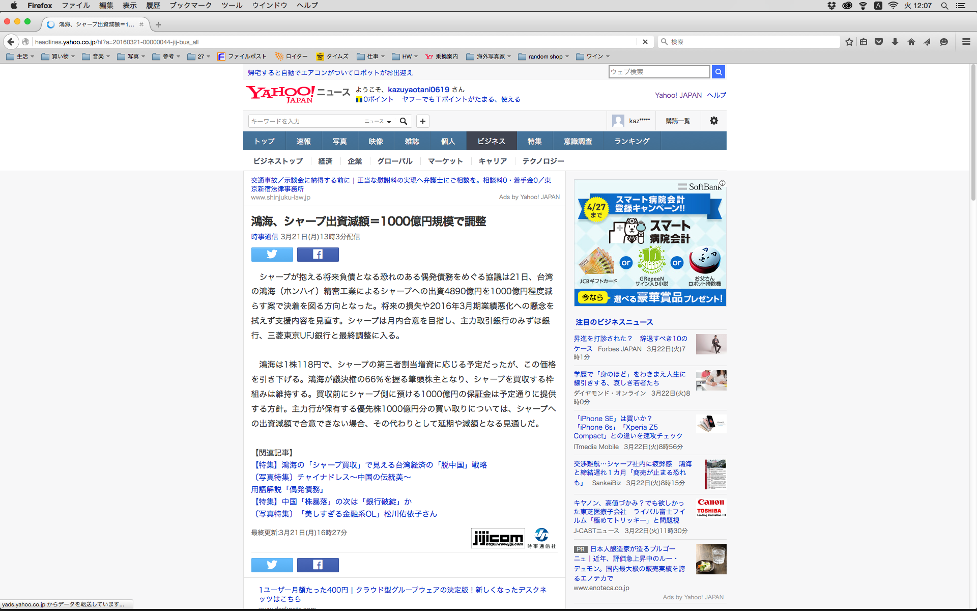Select the テクノロジー sub-category link
This screenshot has height=611, width=977.
coord(543,161)
